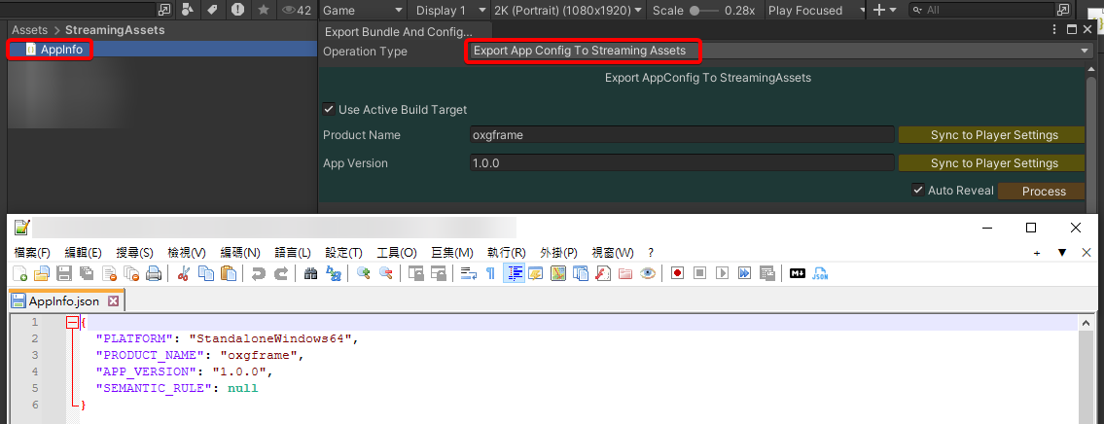Click Sync to Player Settings beside Product Name

pos(993,135)
